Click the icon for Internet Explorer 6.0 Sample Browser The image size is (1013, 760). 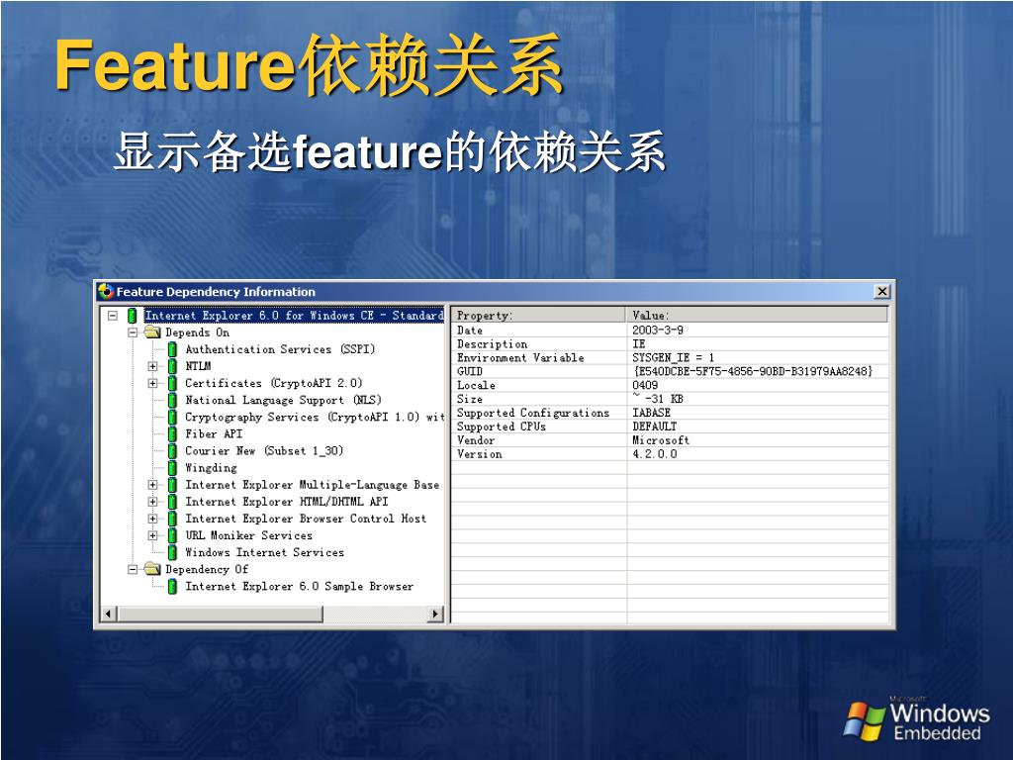(172, 586)
